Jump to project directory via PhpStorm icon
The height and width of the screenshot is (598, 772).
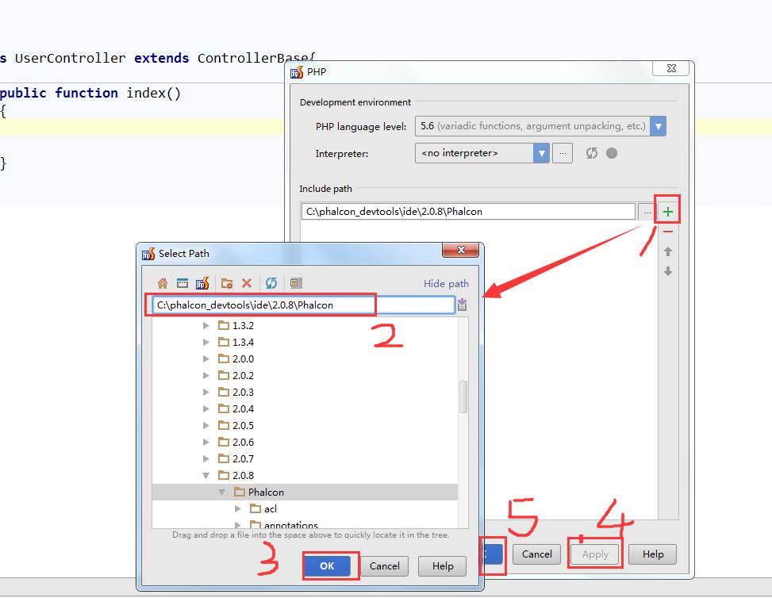202,283
